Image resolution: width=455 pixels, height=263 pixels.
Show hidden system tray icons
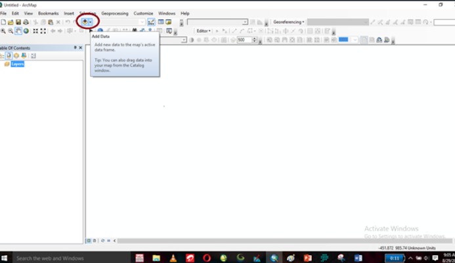pyautogui.click(x=410, y=258)
